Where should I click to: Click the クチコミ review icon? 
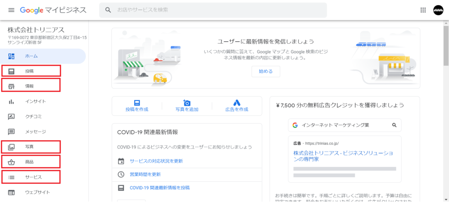pos(11,117)
